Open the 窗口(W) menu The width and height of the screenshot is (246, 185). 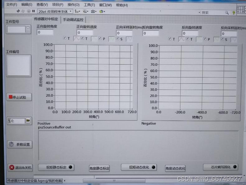pos(106,5)
